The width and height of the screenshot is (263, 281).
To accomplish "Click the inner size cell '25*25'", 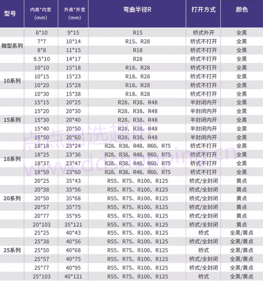I will coord(42,233).
